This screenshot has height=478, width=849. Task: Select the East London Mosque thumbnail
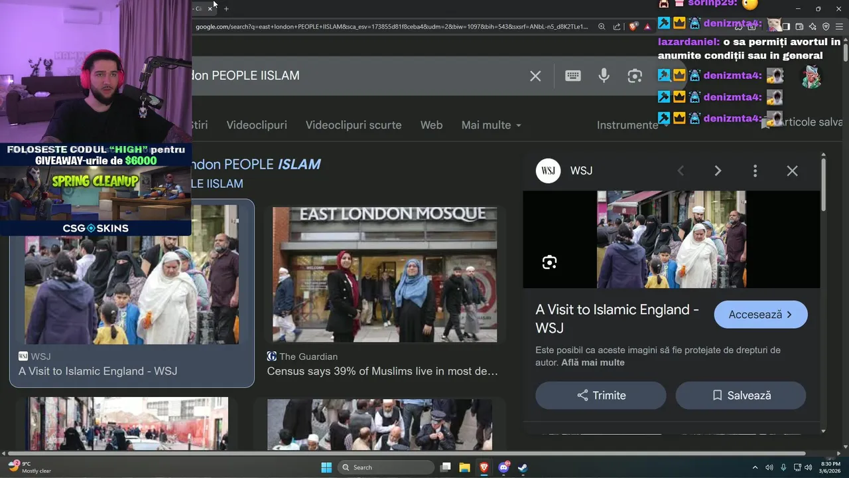tap(385, 274)
